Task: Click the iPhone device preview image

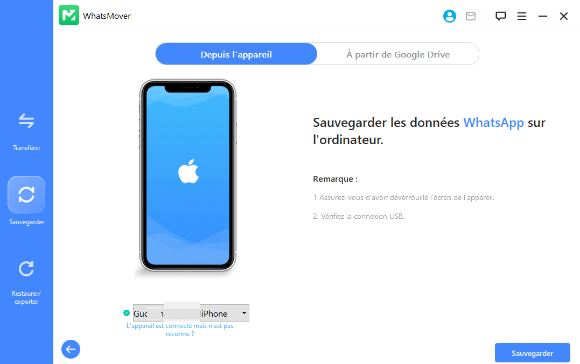Action: (x=187, y=176)
